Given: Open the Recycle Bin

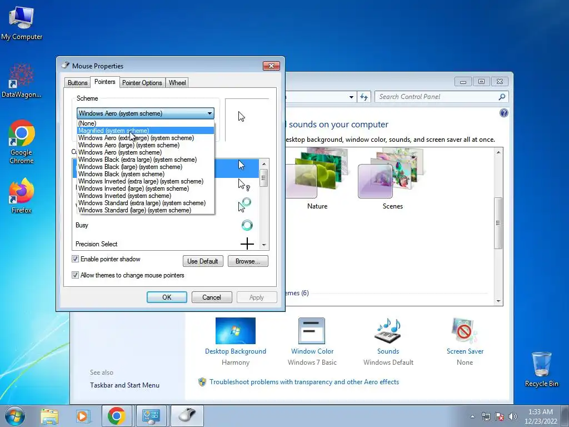Looking at the screenshot, I should tap(541, 369).
